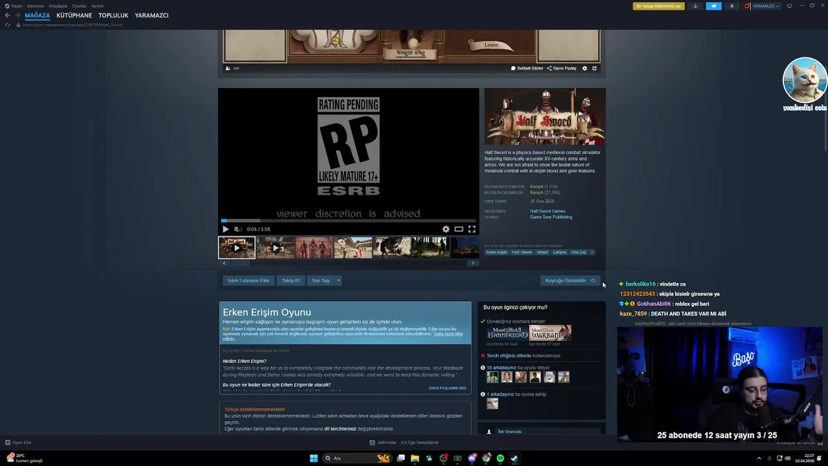Open the broadcast stream settings gear
Image resolution: width=828 pixels, height=466 pixels.
point(585,68)
